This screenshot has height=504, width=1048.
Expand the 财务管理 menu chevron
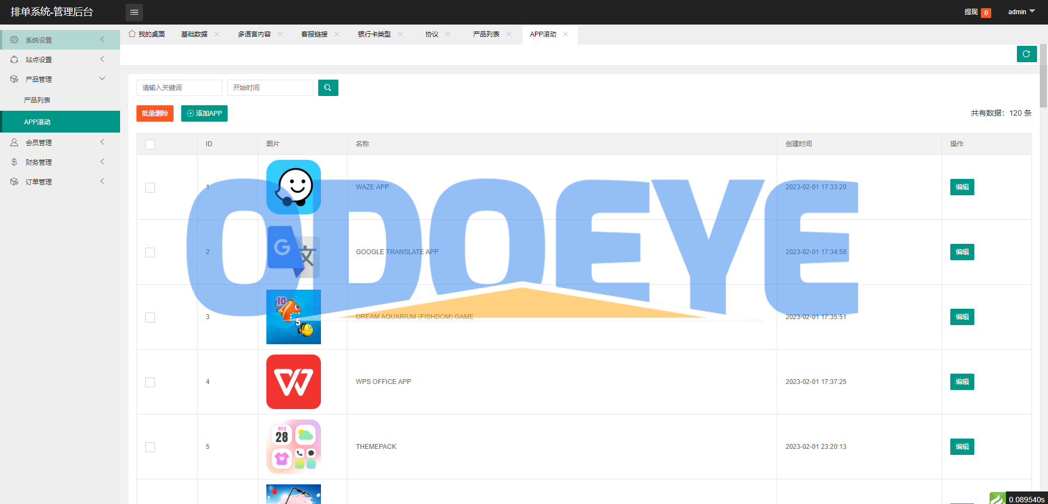tap(102, 161)
